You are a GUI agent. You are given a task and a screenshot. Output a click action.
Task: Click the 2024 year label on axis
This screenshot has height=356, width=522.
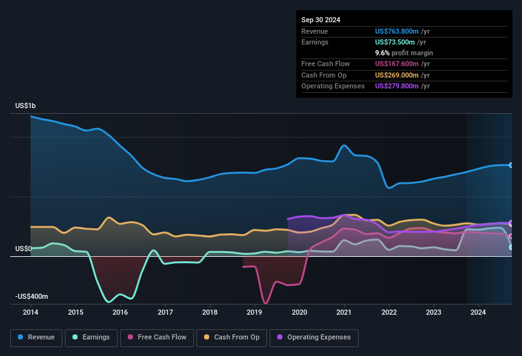tap(478, 312)
